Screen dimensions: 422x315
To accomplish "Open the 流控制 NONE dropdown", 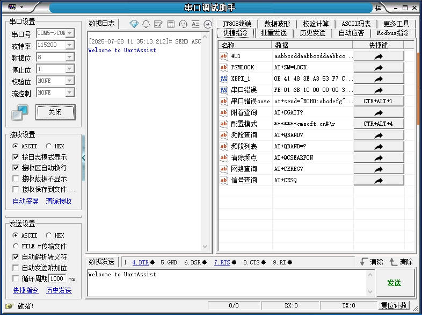I will 70,92.
